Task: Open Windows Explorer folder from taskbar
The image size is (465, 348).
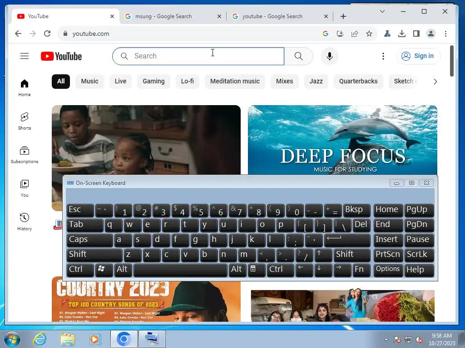Action: 68,339
